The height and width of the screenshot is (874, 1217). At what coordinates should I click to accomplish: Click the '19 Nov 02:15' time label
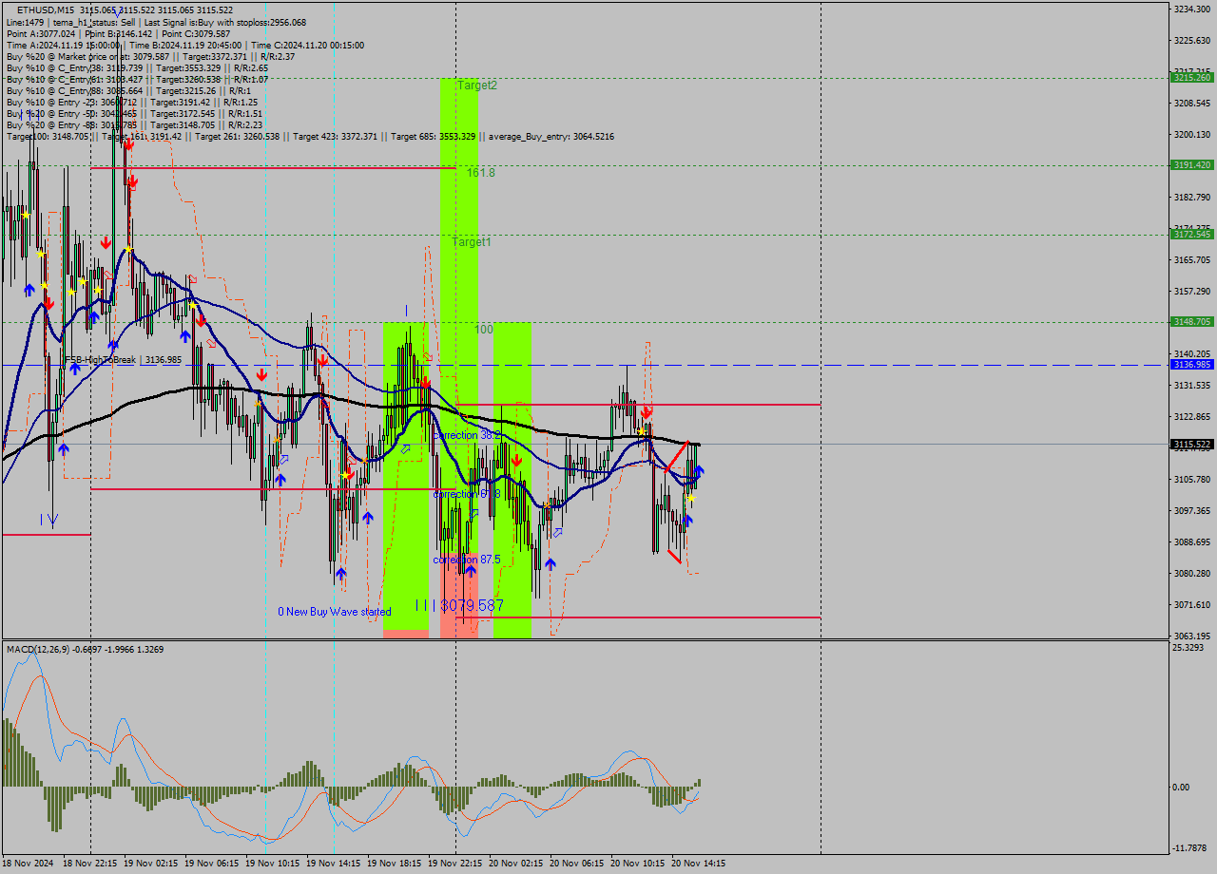pyautogui.click(x=150, y=864)
